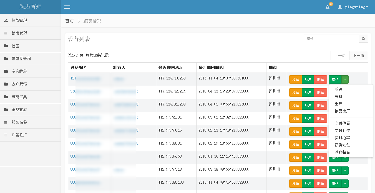
Task: Open 消息查看 in the sidebar
Action: (31, 110)
